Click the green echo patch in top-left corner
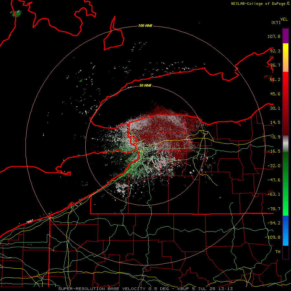 16,14
